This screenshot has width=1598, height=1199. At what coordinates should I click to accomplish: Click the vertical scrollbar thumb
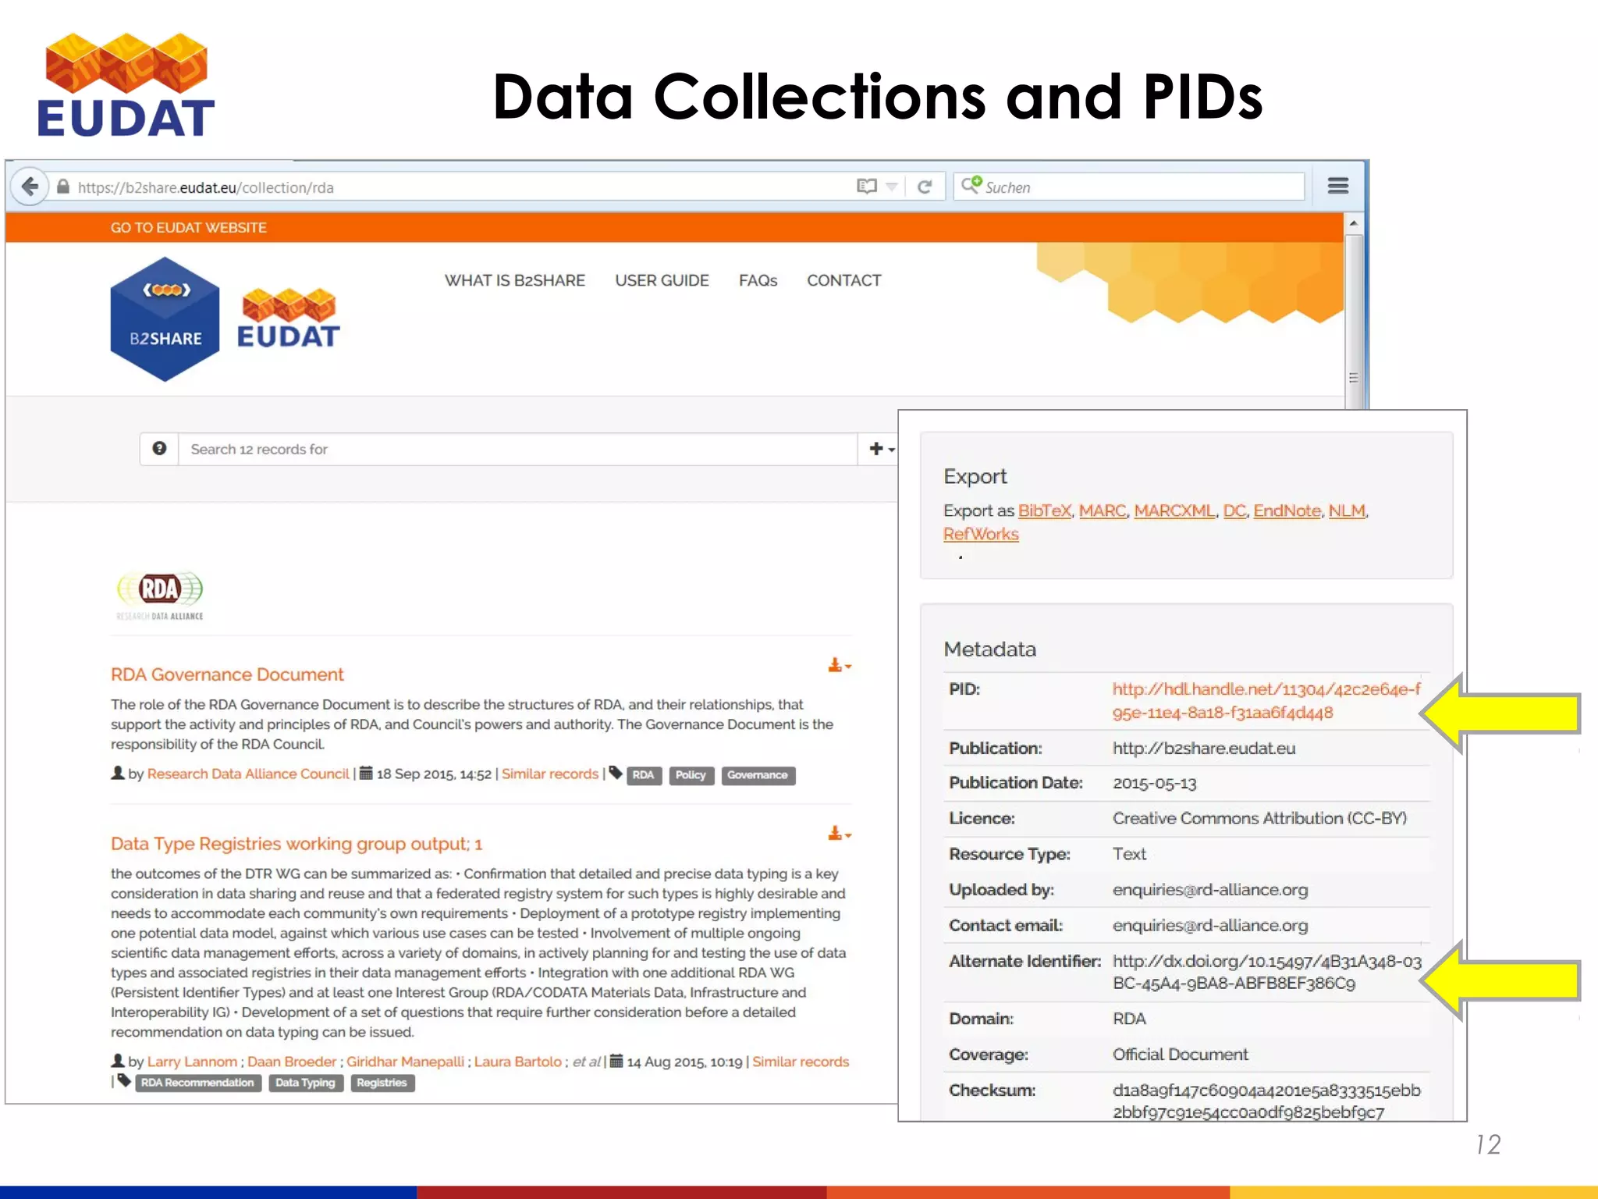click(1354, 320)
